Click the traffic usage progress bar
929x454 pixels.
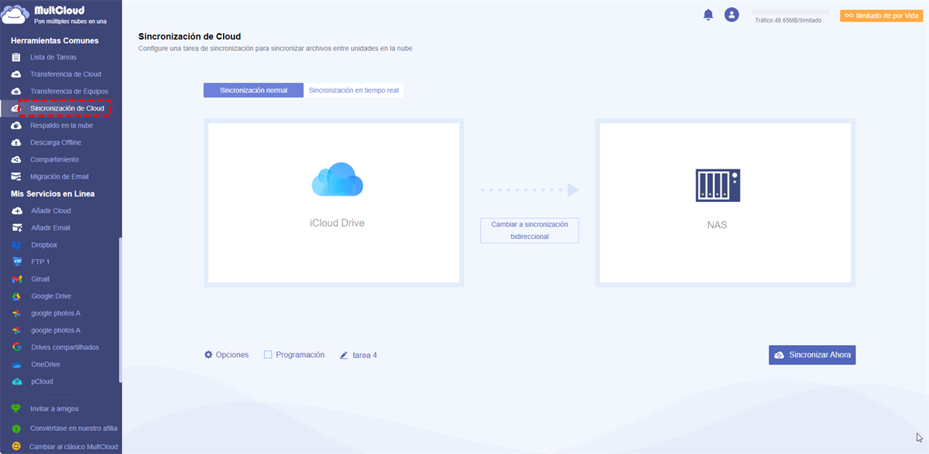[791, 12]
